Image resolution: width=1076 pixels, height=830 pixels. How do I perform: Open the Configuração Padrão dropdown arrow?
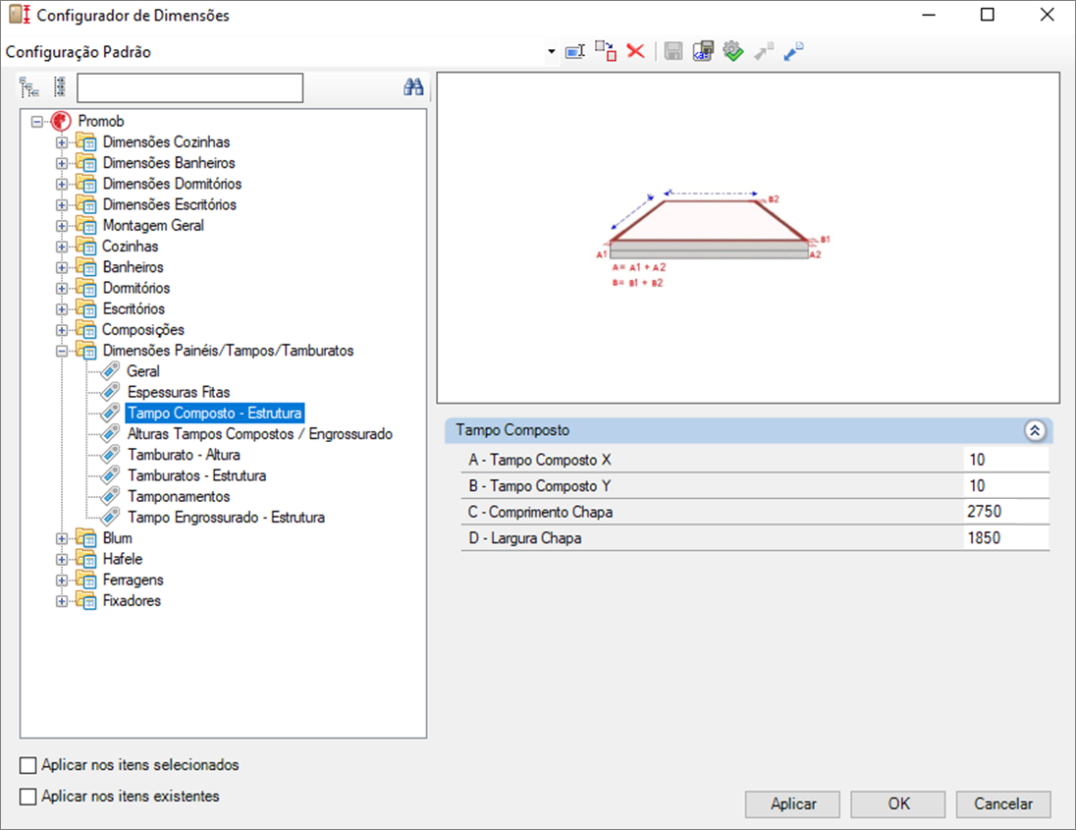click(551, 52)
